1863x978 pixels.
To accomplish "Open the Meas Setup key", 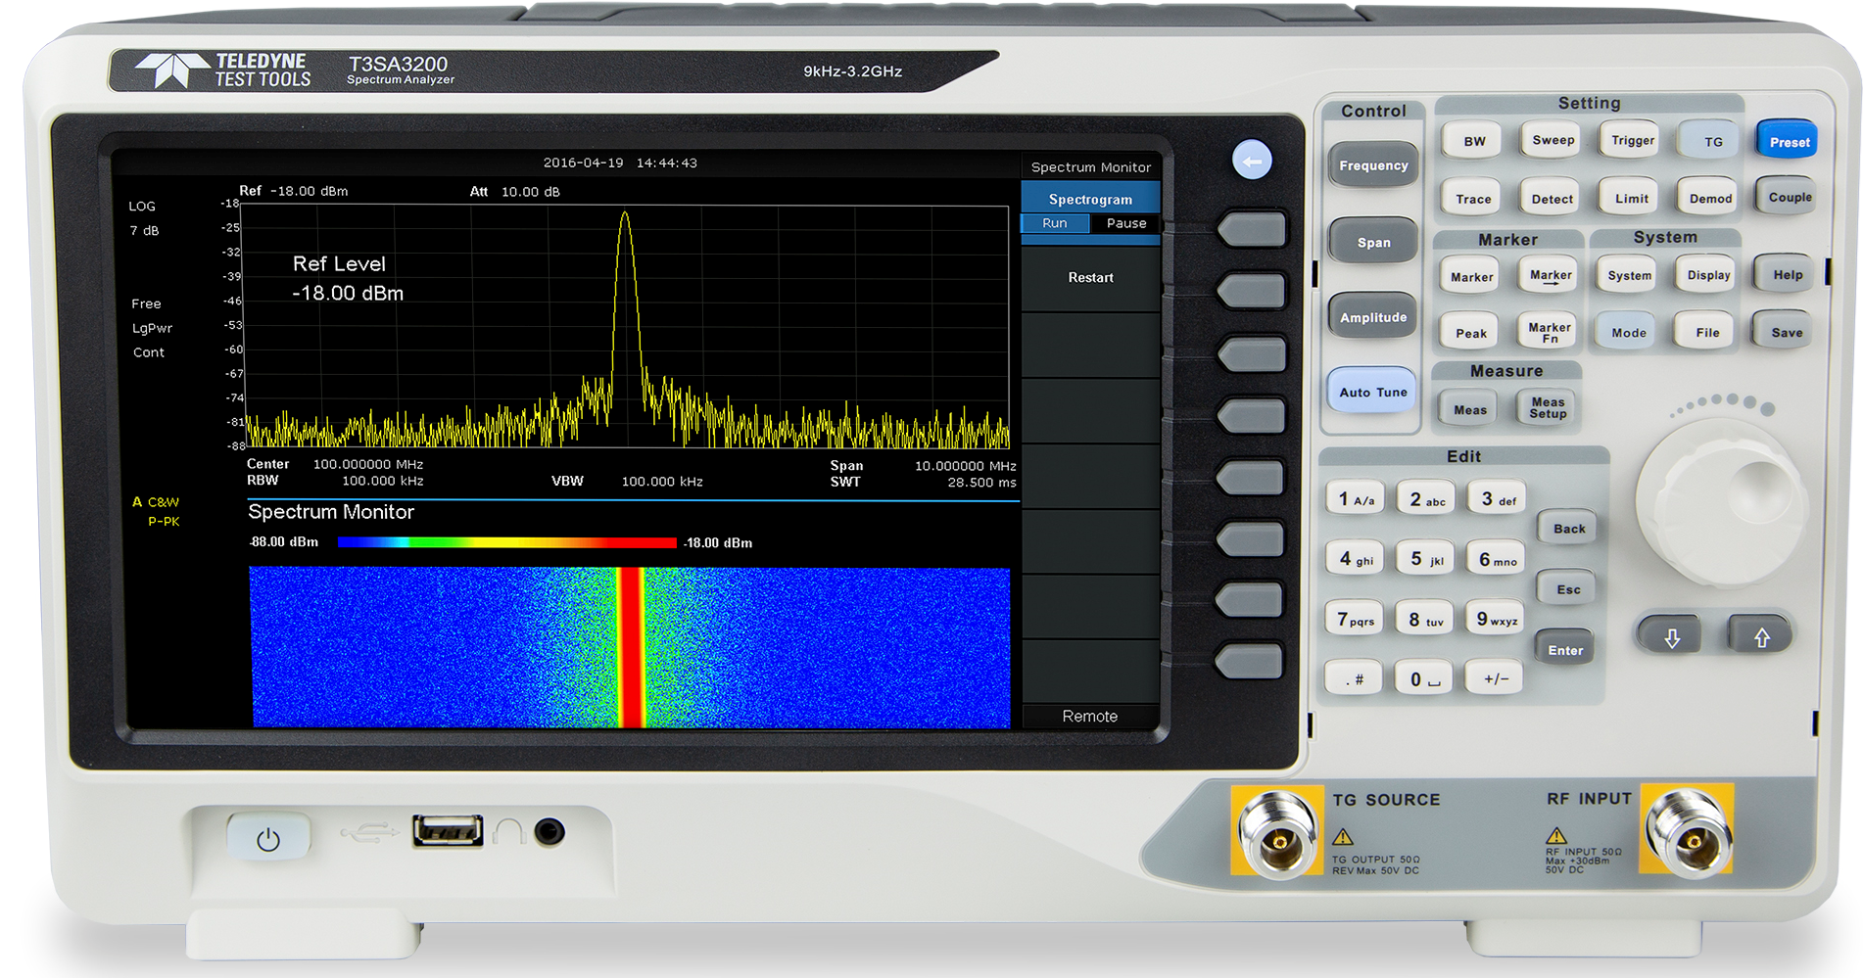I will pyautogui.click(x=1548, y=408).
